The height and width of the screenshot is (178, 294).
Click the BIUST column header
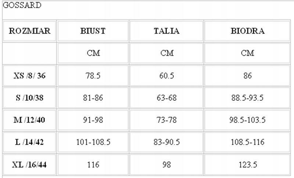tap(93, 31)
